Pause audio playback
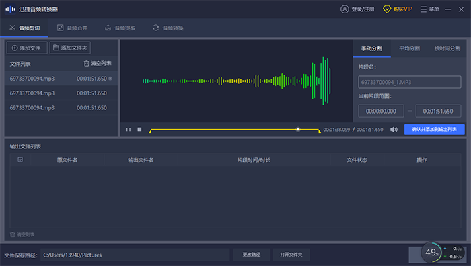The image size is (471, 266). (129, 129)
